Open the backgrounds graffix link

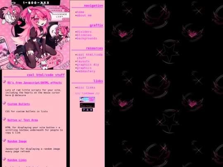(x=87, y=38)
